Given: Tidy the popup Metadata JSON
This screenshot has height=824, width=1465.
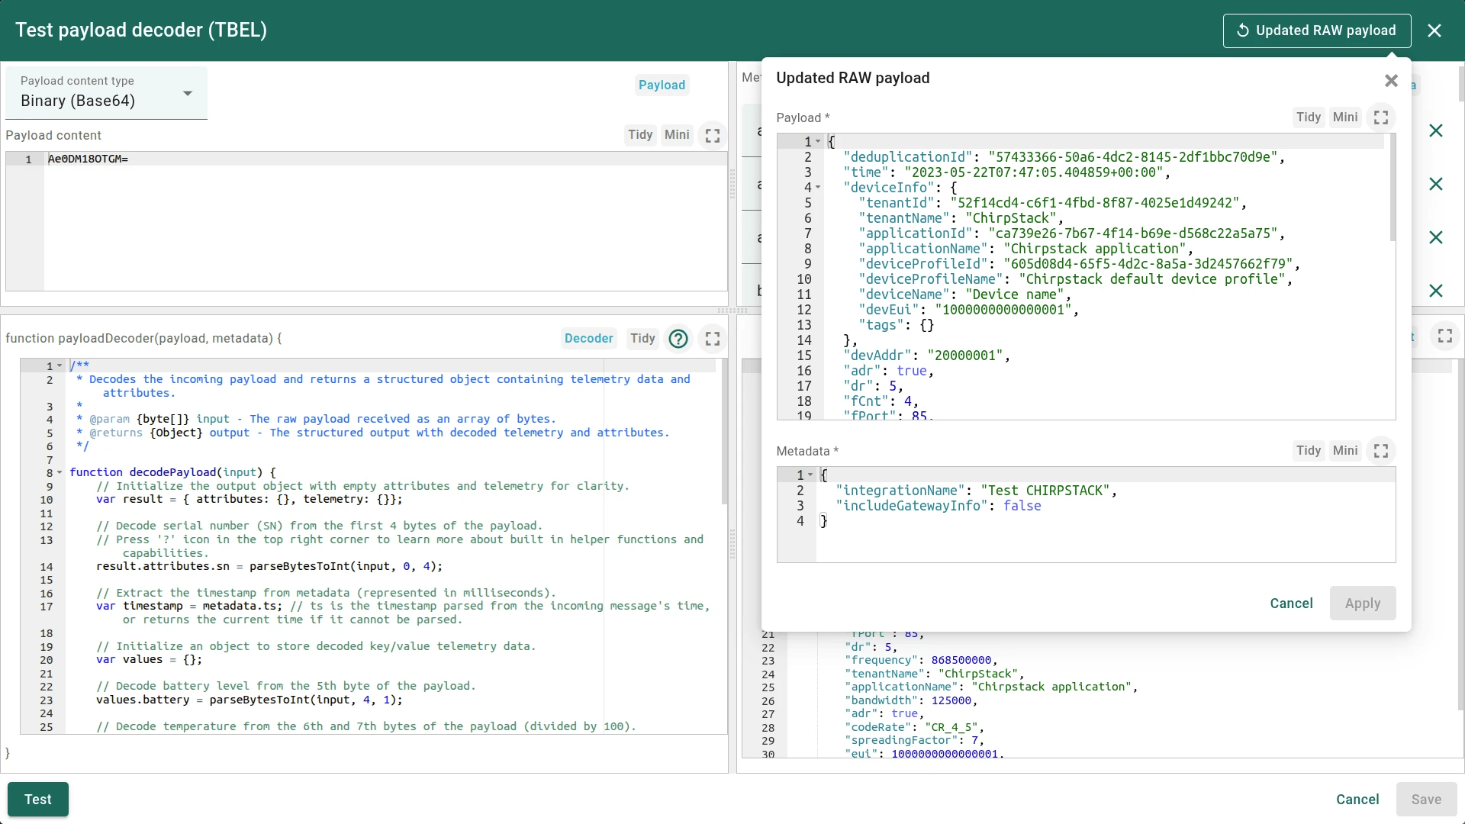Looking at the screenshot, I should pyautogui.click(x=1309, y=451).
